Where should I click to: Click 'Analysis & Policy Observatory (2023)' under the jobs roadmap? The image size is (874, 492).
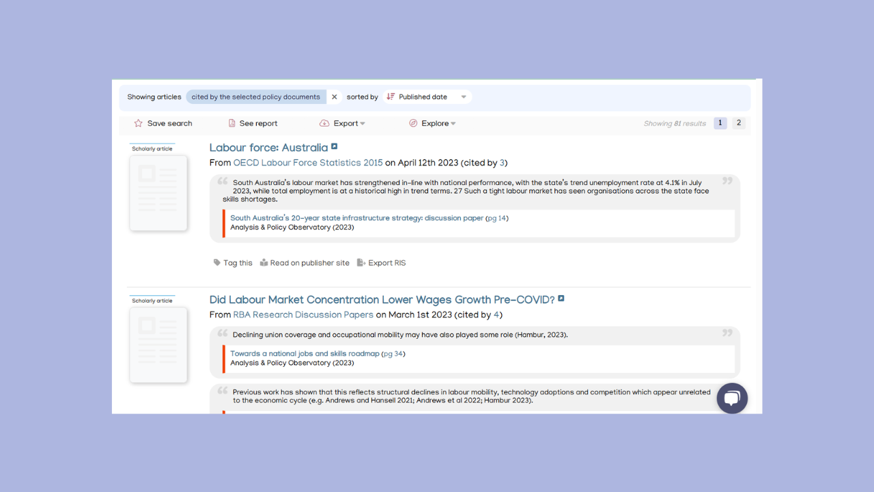(x=292, y=363)
